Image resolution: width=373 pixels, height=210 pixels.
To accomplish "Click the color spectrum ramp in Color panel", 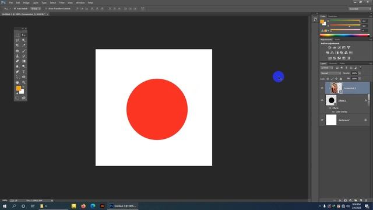I will [x=344, y=35].
